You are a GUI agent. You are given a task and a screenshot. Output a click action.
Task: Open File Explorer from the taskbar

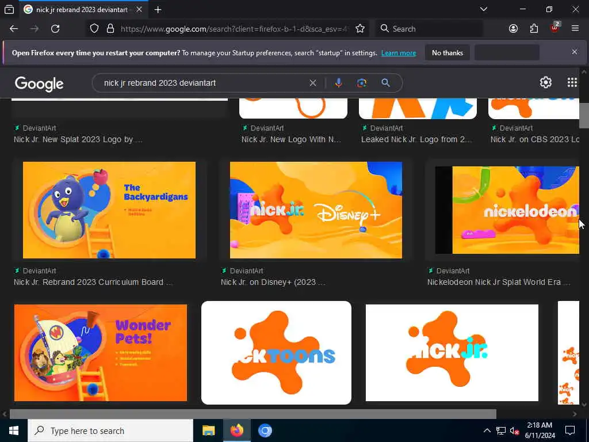pyautogui.click(x=208, y=430)
